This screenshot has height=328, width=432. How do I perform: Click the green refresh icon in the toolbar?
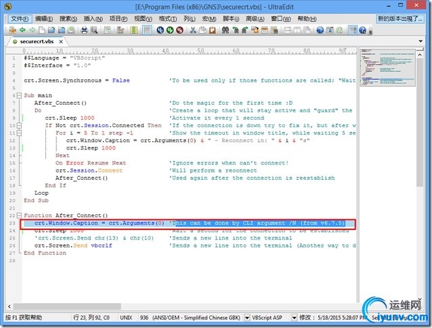pyautogui.click(x=340, y=30)
